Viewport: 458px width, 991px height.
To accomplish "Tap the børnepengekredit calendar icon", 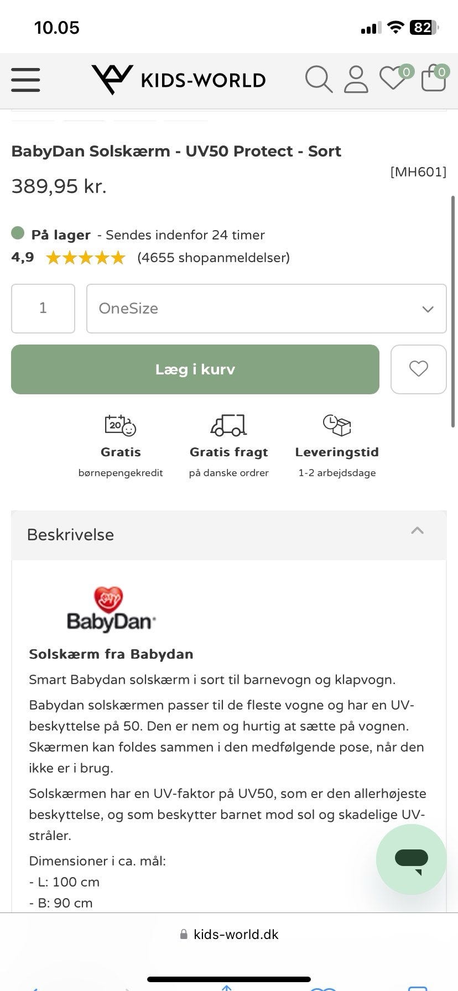I will pyautogui.click(x=121, y=425).
